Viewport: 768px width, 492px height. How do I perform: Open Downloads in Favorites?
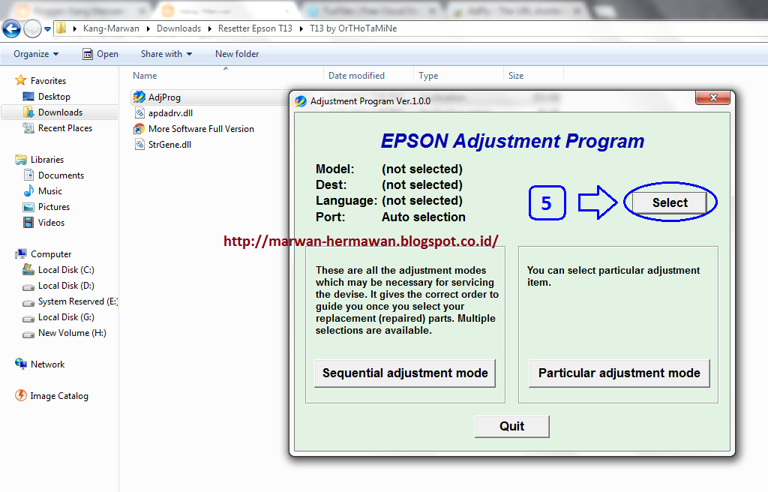(x=60, y=112)
